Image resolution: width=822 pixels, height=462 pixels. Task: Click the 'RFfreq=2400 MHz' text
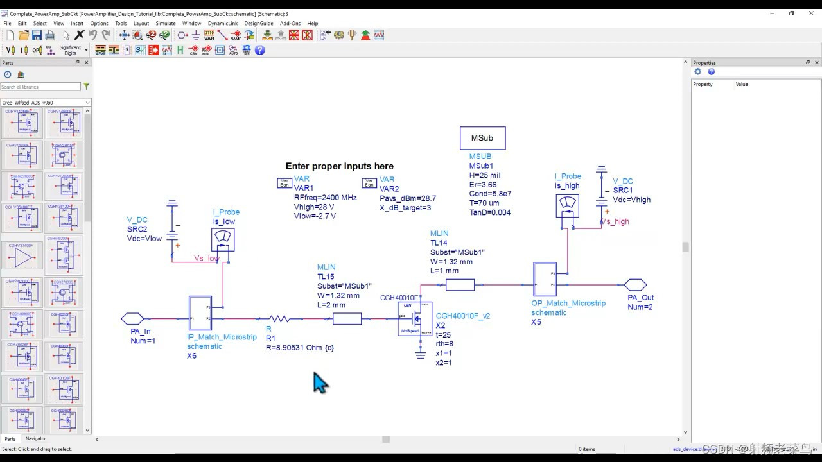[325, 198]
